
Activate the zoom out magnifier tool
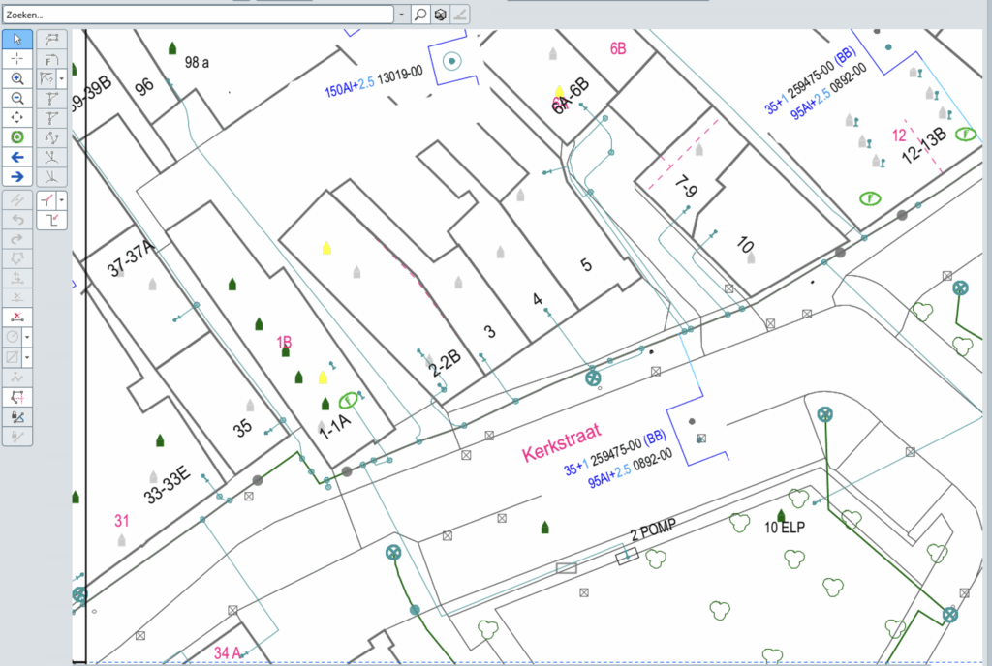pos(17,98)
